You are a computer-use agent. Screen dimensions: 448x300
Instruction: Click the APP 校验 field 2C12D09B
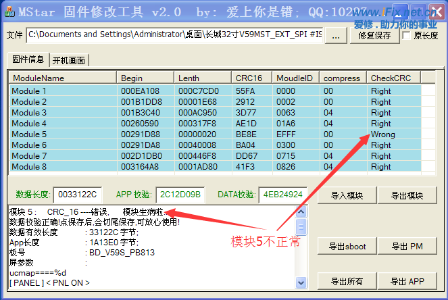pyautogui.click(x=180, y=195)
